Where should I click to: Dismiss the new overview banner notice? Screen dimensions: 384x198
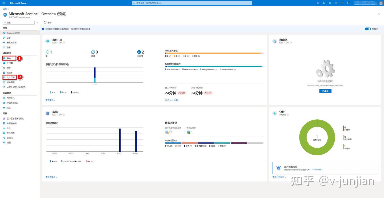381,29
